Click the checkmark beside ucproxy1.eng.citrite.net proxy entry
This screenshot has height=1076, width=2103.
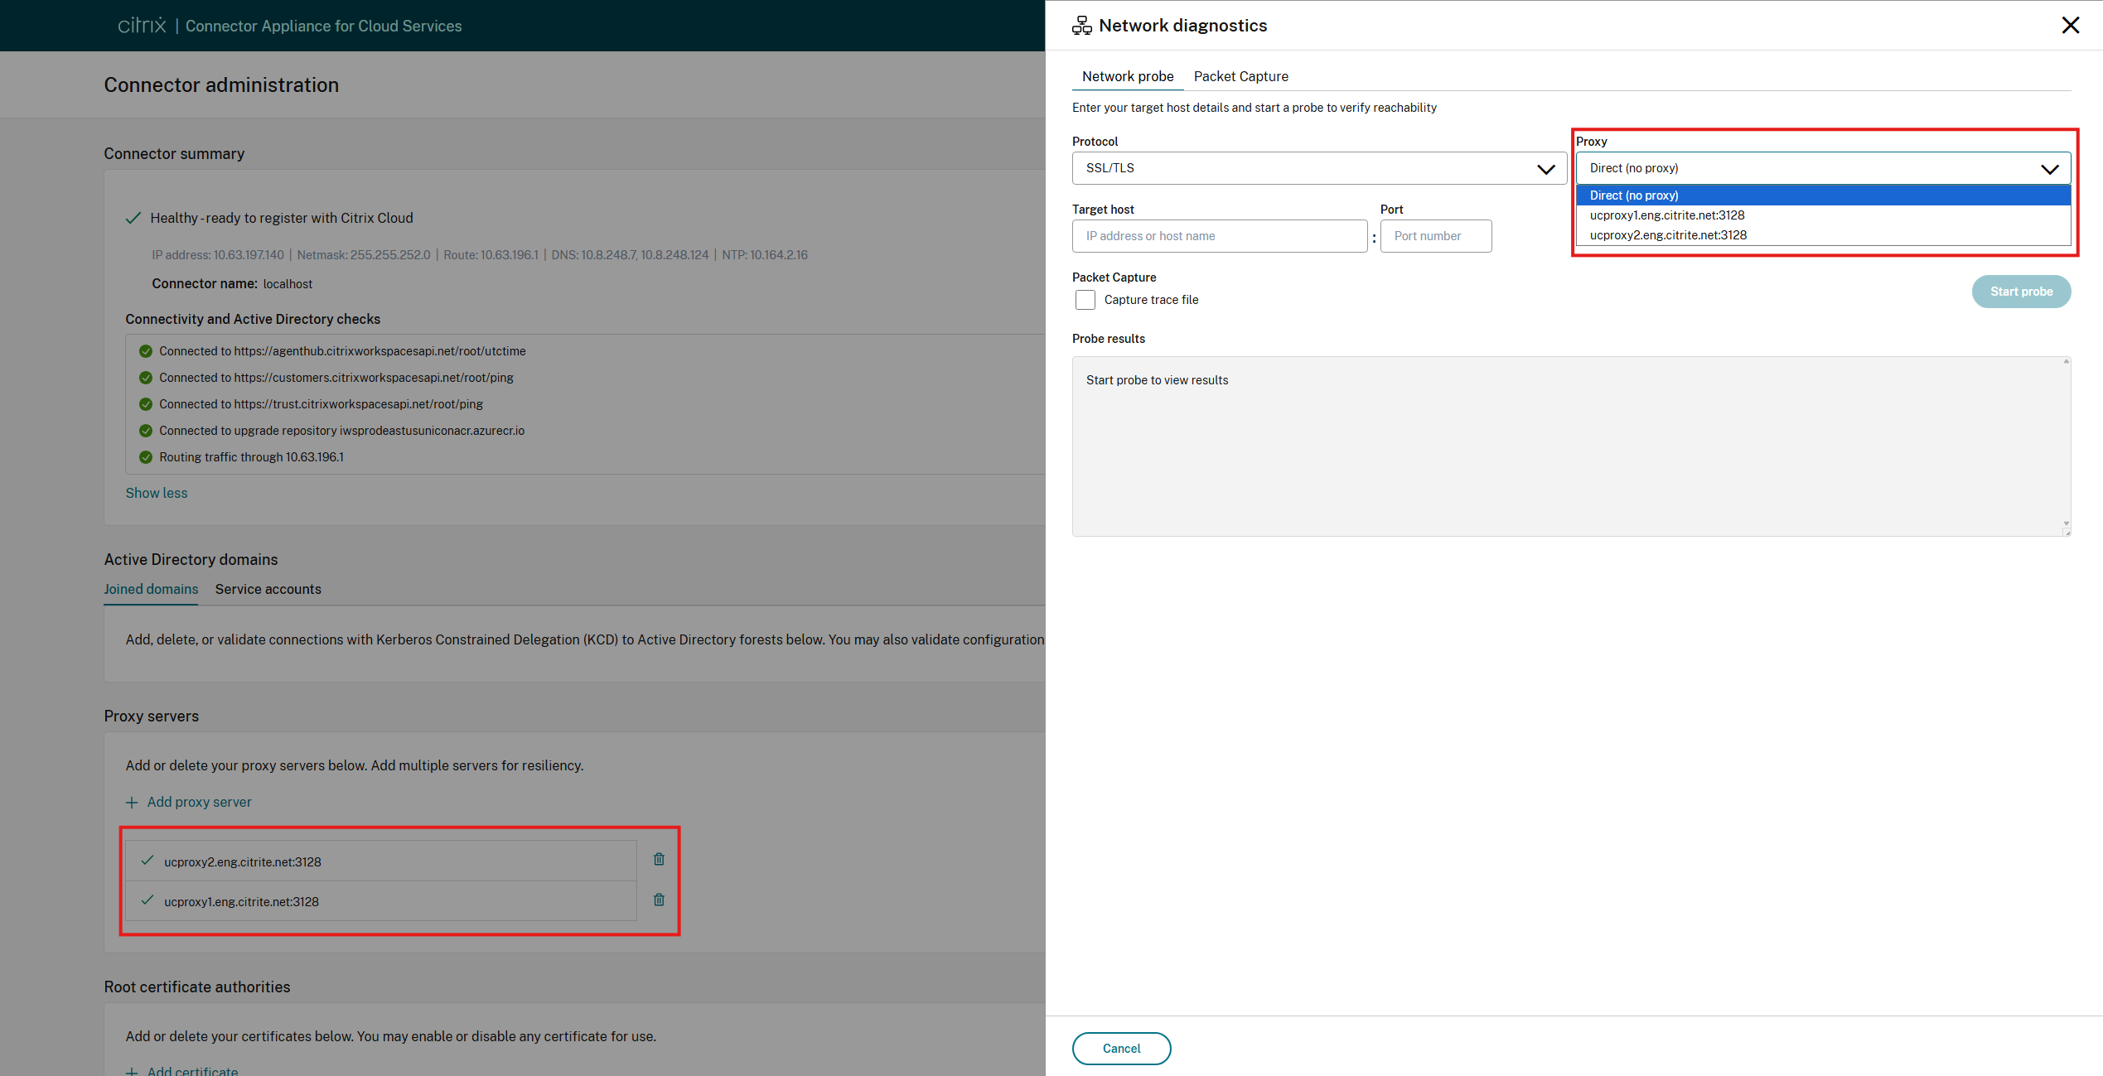pyautogui.click(x=147, y=900)
